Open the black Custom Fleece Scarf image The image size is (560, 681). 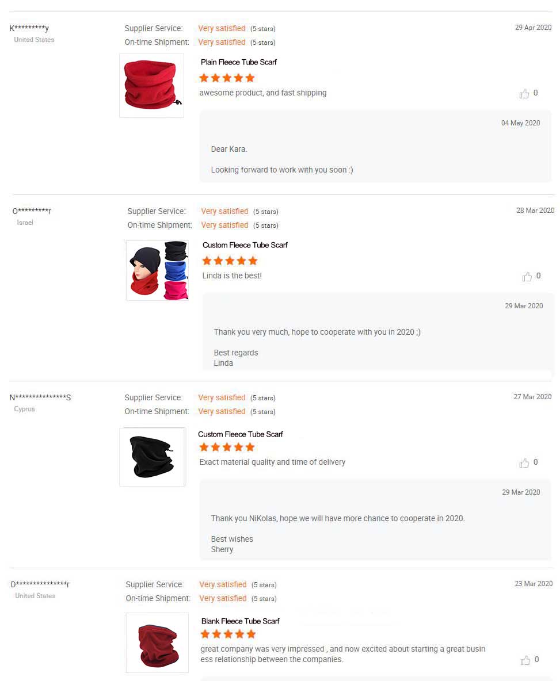point(152,457)
